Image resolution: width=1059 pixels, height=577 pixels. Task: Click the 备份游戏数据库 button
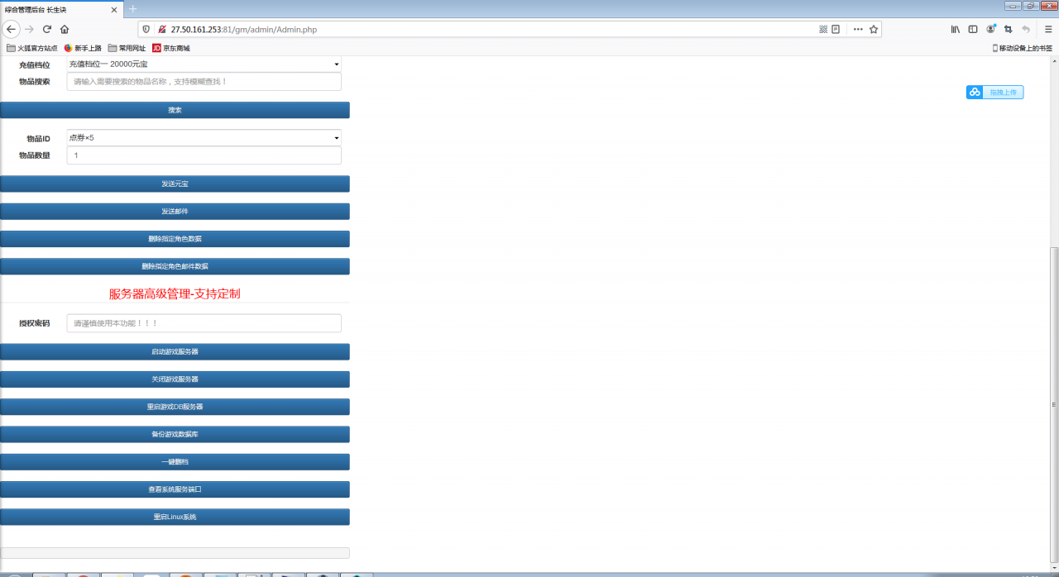point(175,434)
